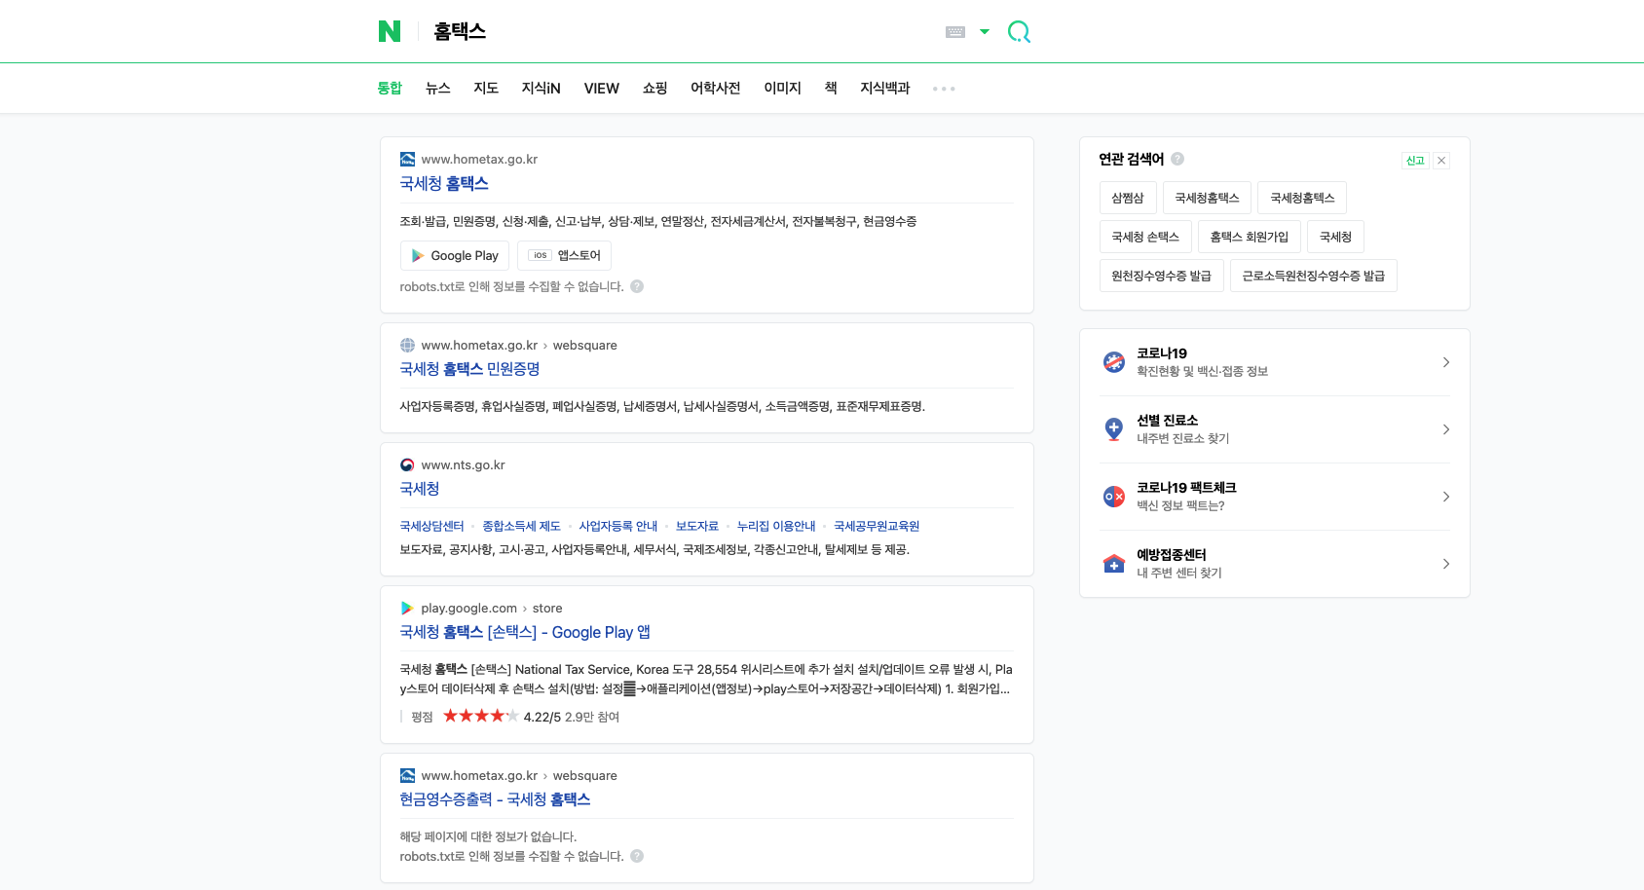The height and width of the screenshot is (890, 1644).
Task: Open the 사업자등록 안내 sublink
Action: 617,526
